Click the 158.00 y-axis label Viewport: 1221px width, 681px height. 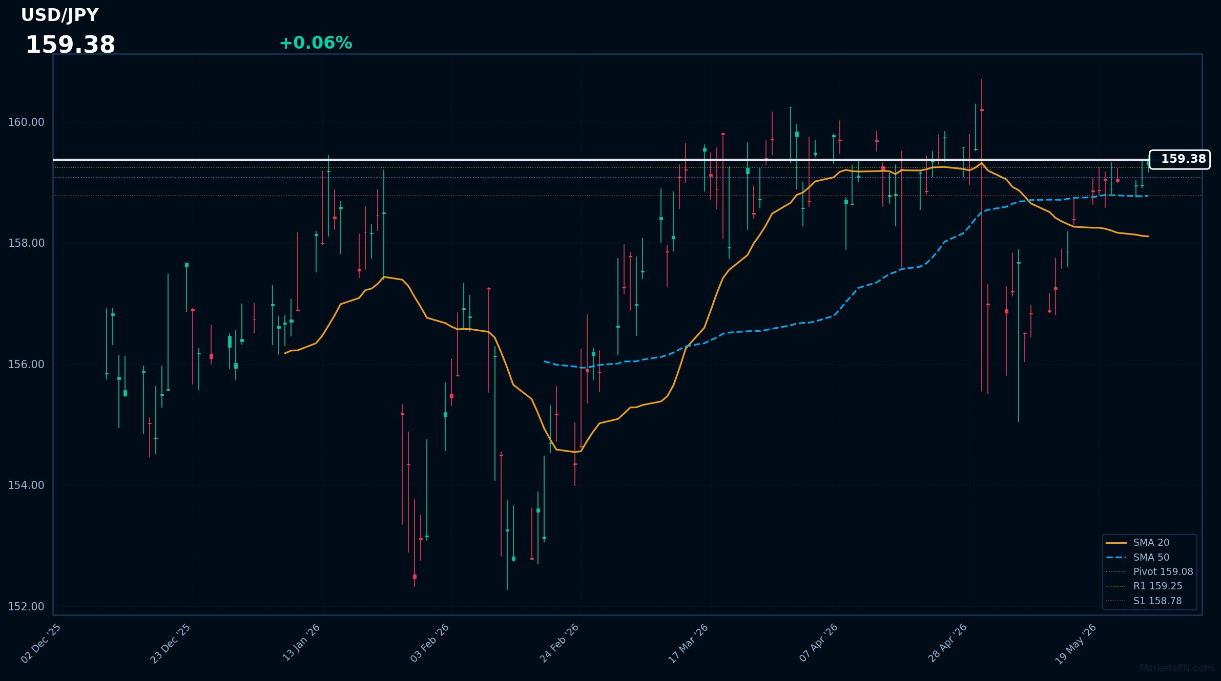[26, 243]
